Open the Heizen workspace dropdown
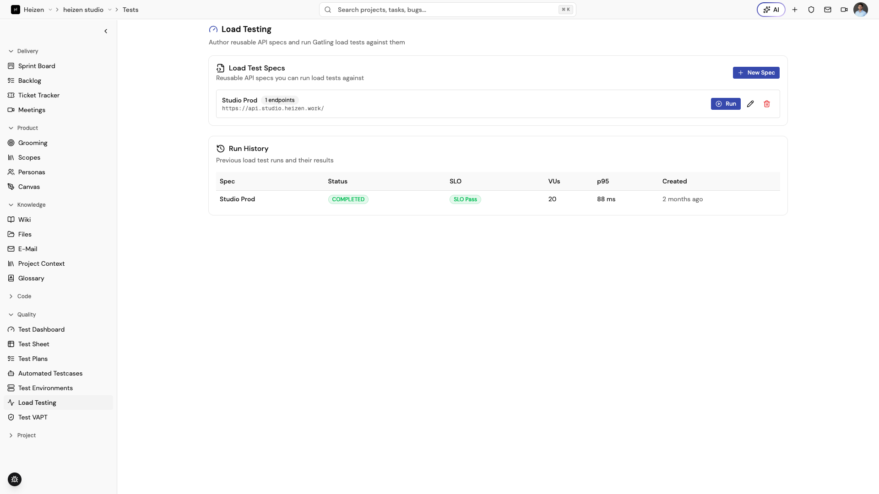The width and height of the screenshot is (879, 494). pyautogui.click(x=50, y=10)
